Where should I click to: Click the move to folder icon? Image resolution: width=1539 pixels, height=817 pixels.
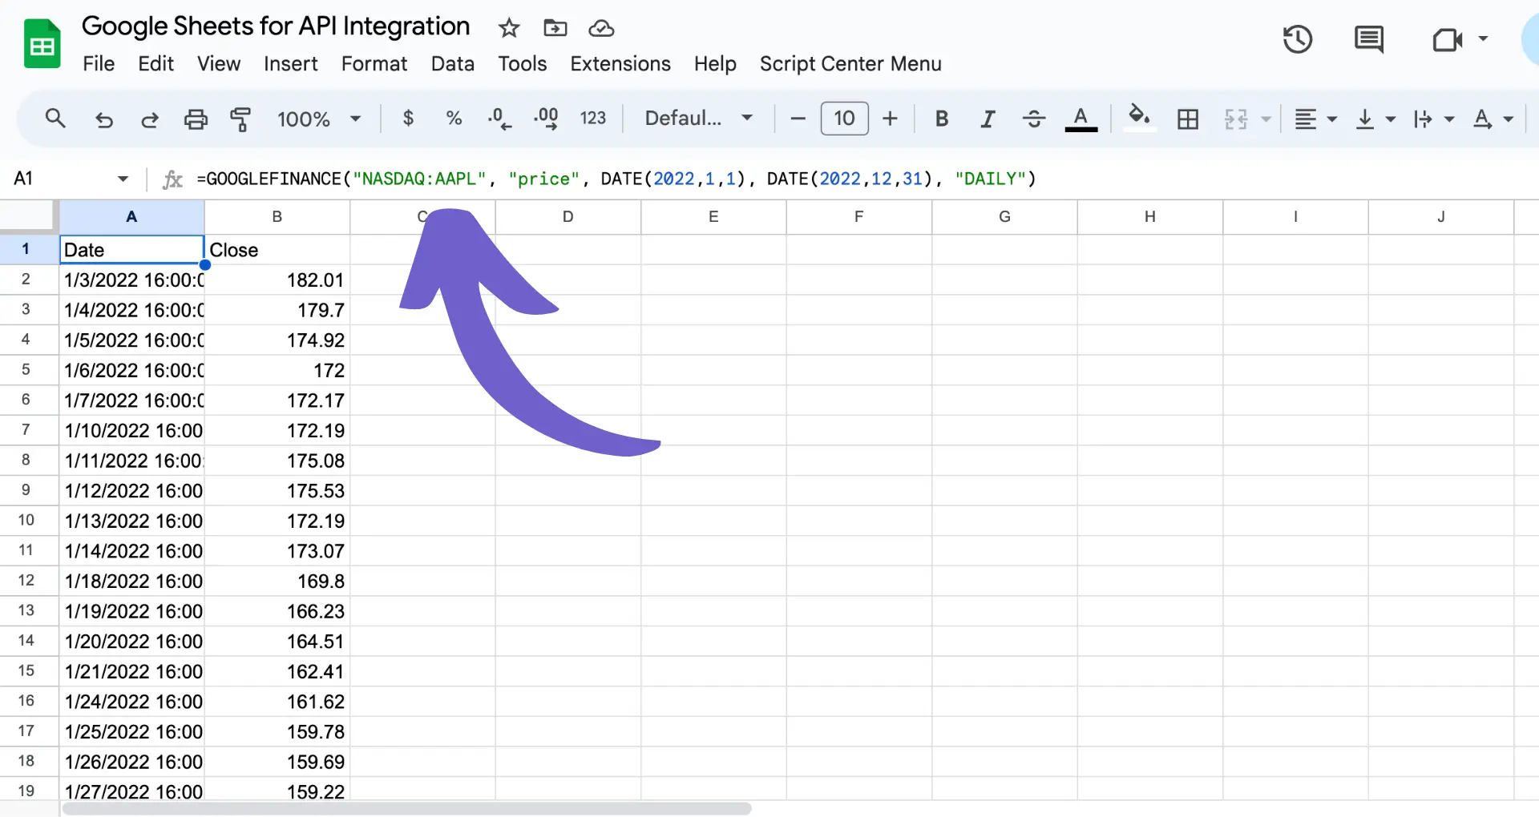tap(555, 28)
